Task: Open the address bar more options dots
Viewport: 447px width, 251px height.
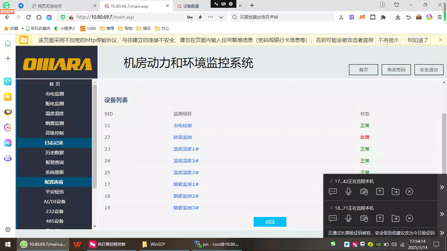Action: (x=210, y=17)
